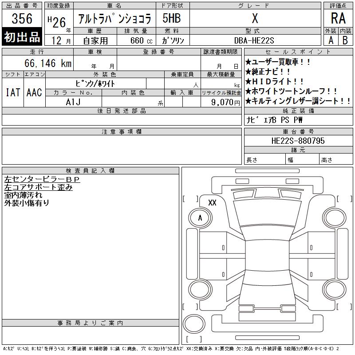Screen dimensions: 355x355
Task: Select interior grade B cell
Action: tap(345, 40)
